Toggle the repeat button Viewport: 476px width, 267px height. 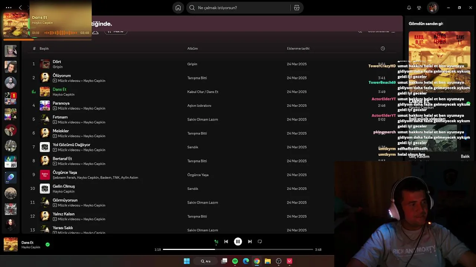click(260, 241)
